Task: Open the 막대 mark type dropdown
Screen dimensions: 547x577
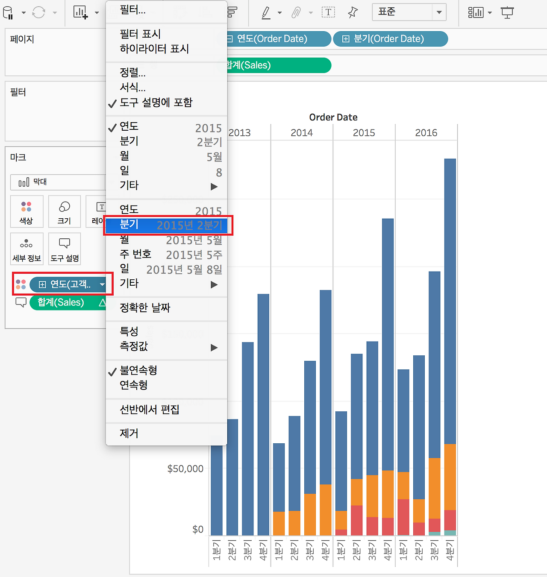Action: click(58, 182)
